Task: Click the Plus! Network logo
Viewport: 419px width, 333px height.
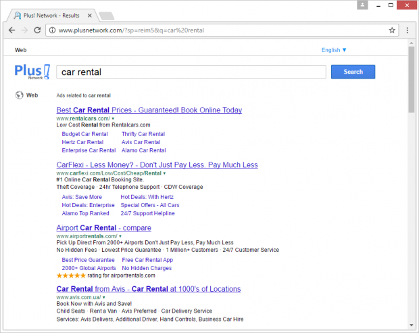Action: 32,72
